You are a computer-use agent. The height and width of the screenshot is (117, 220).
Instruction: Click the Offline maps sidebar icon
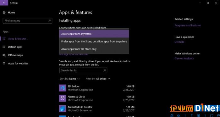tap(4, 55)
